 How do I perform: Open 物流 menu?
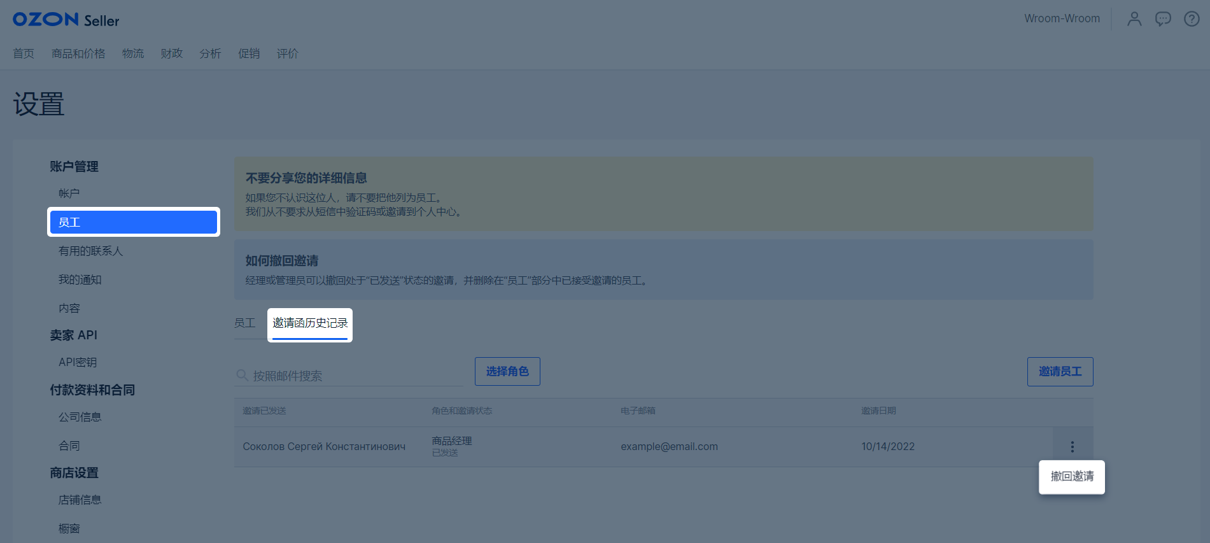[x=133, y=53]
